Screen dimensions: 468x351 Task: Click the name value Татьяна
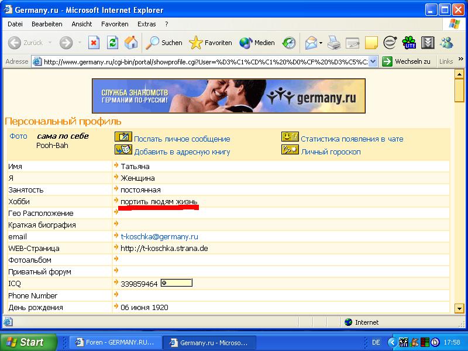click(135, 167)
